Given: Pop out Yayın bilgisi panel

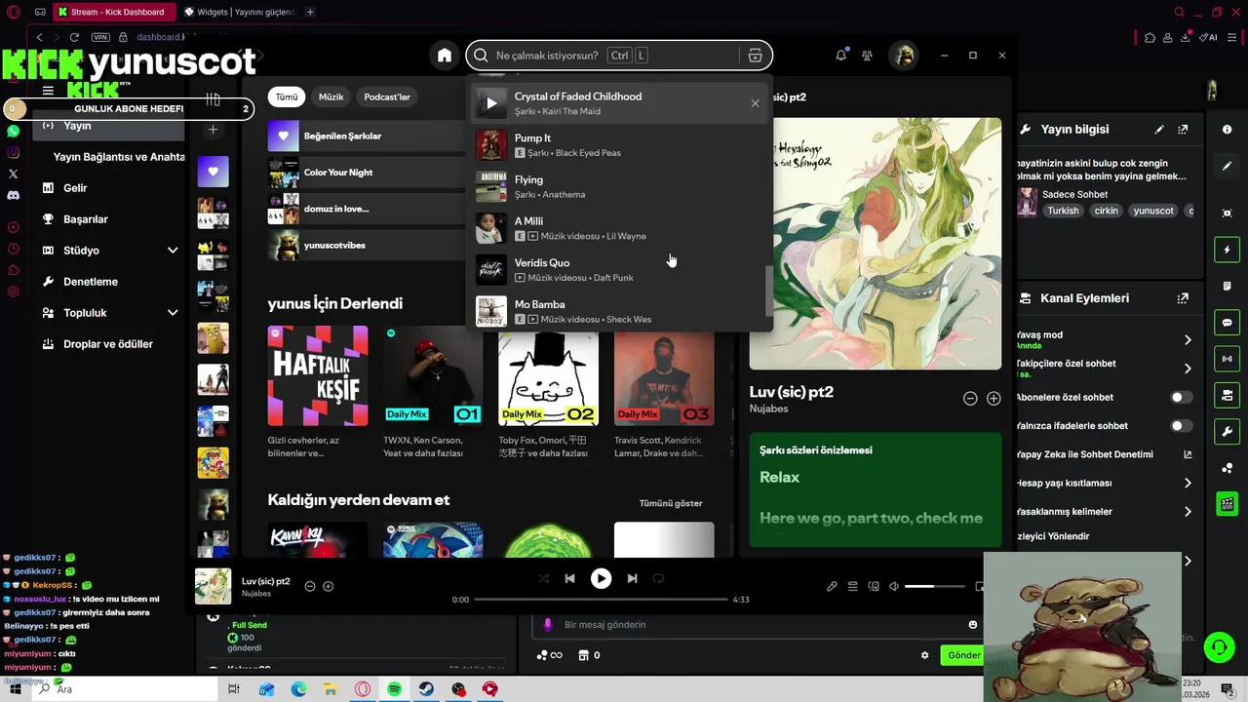Looking at the screenshot, I should click(1183, 129).
